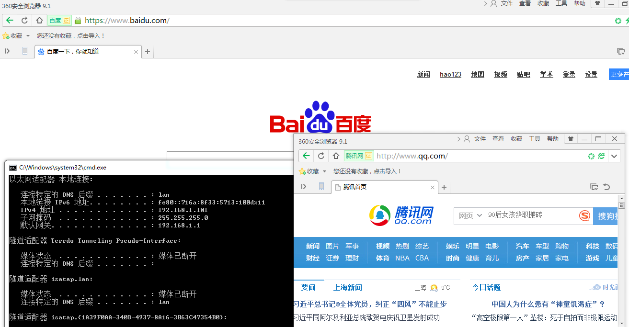
Task: Click the green HTTPS padlock icon
Action: click(x=78, y=21)
